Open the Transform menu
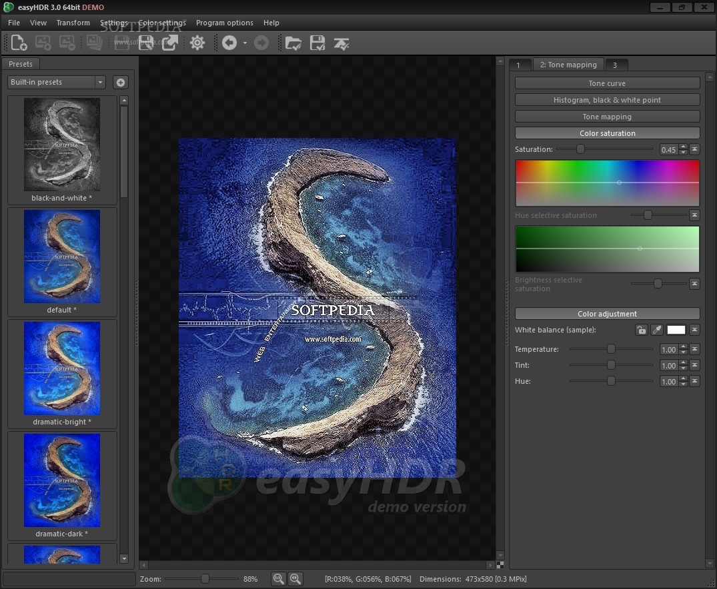717x589 pixels. point(73,23)
